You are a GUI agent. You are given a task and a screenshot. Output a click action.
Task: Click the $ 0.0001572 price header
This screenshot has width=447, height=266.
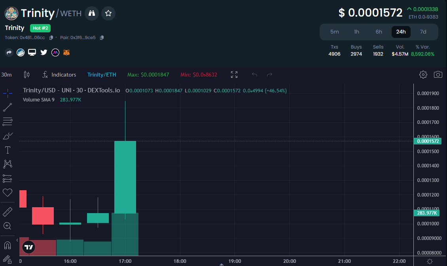coord(370,13)
